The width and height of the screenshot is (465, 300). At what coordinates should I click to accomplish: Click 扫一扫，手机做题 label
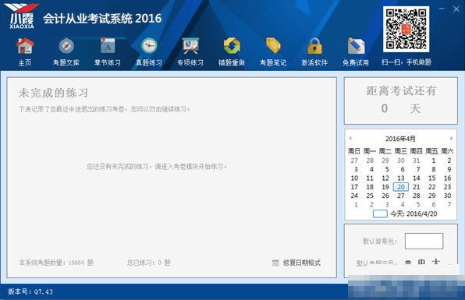pyautogui.click(x=406, y=62)
